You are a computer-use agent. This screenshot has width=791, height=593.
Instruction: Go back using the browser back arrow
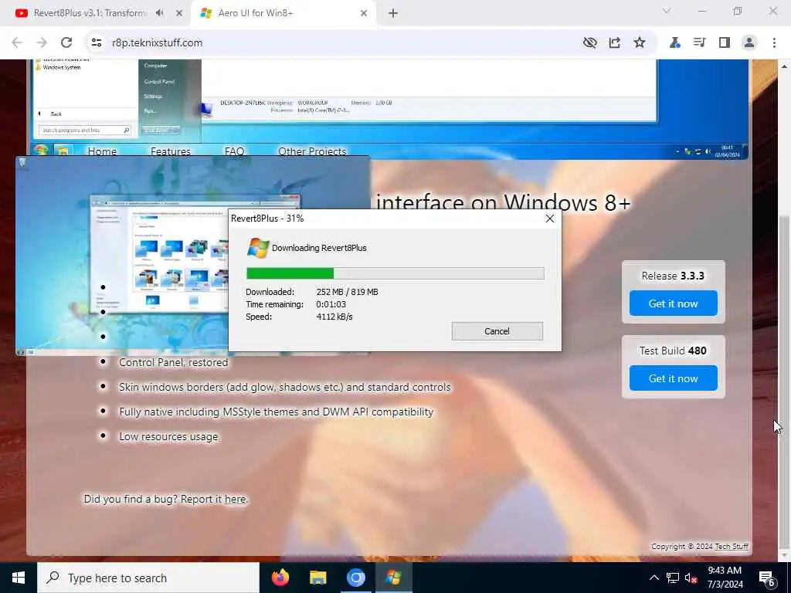pyautogui.click(x=17, y=43)
